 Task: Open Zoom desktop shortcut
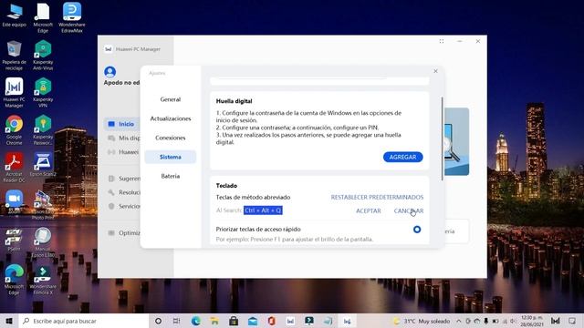(15, 202)
